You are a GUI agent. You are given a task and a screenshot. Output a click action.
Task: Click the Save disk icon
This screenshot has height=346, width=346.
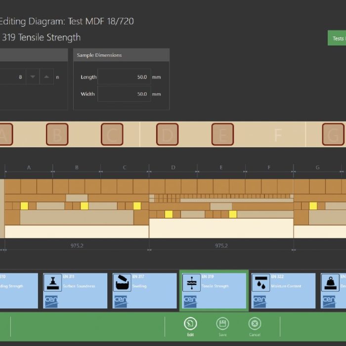pos(222,324)
